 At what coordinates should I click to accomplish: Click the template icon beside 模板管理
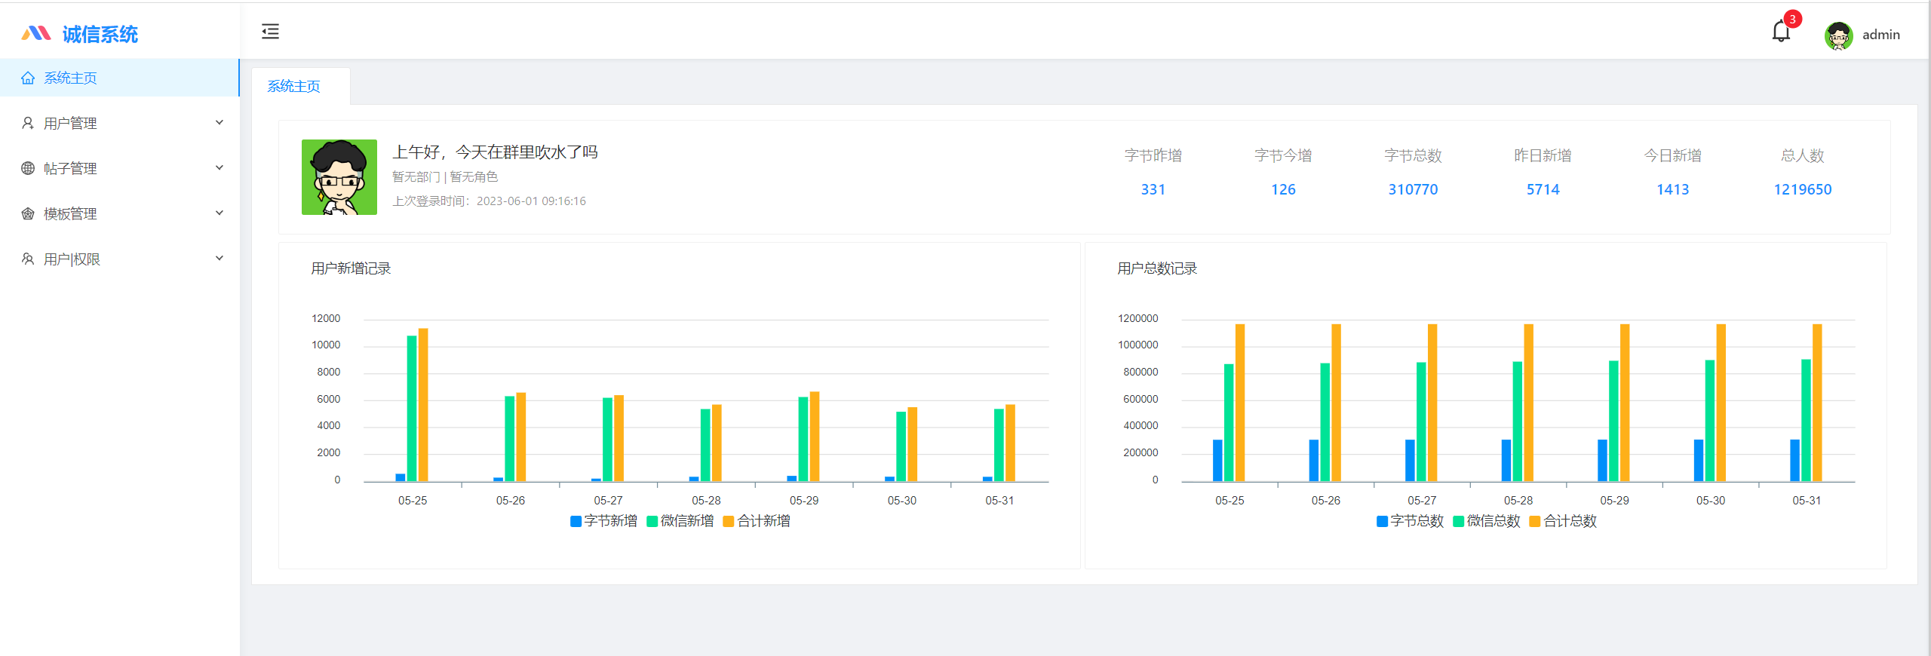tap(28, 214)
